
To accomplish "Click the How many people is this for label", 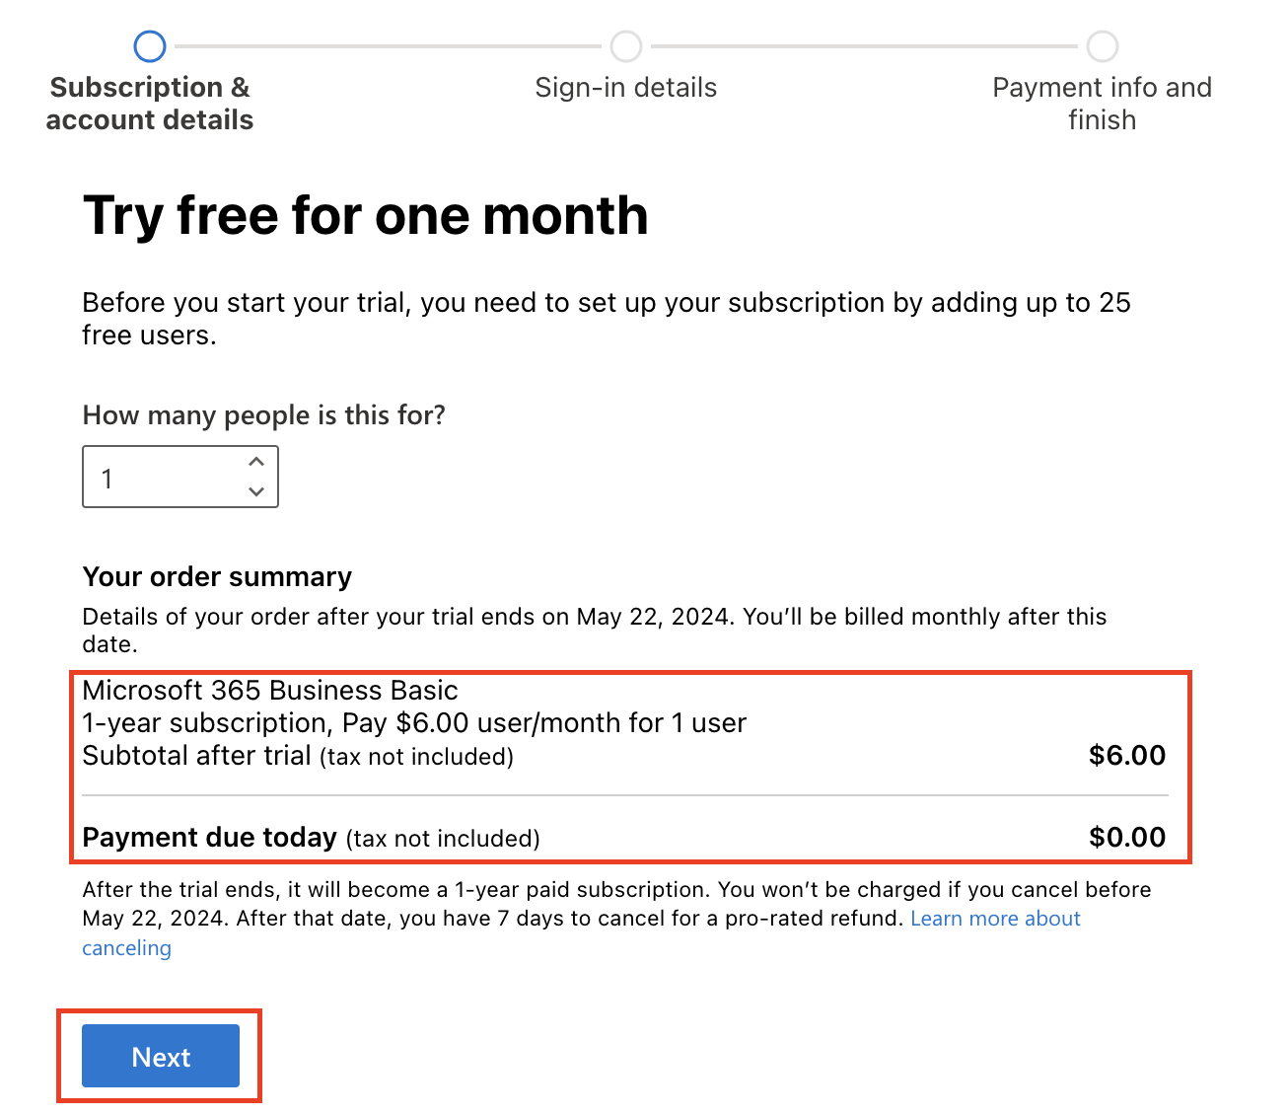I will coord(264,415).
